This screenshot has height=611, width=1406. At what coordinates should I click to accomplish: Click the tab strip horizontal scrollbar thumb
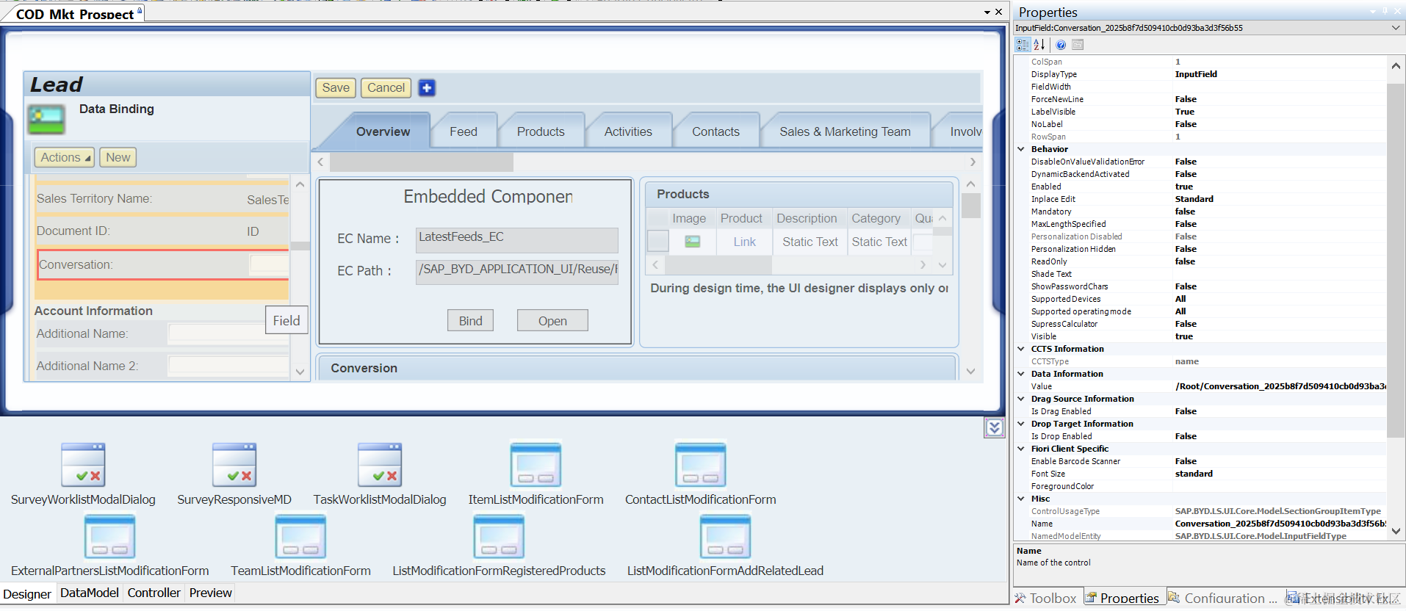coord(422,162)
